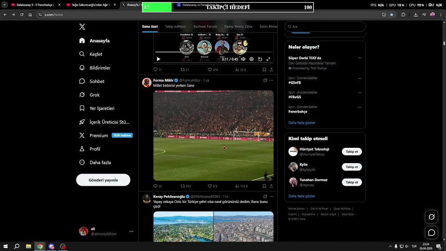Mute video volume icon

[243, 59]
